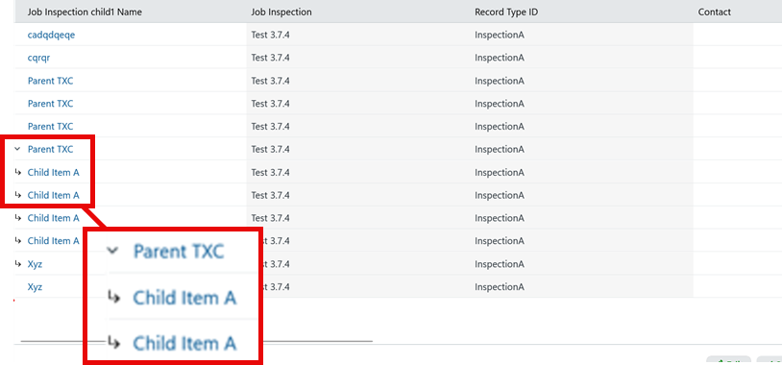The height and width of the screenshot is (365, 782).
Task: Click the Contact column header
Action: click(x=714, y=12)
